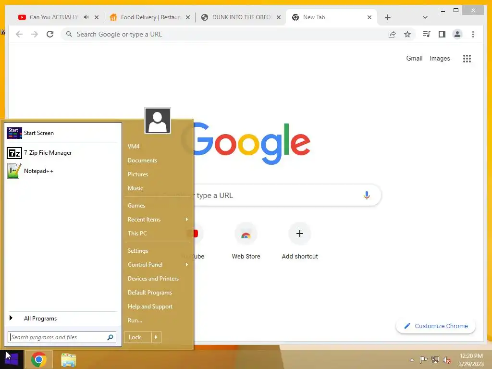
Task: Open Help and Support
Action: (150, 307)
